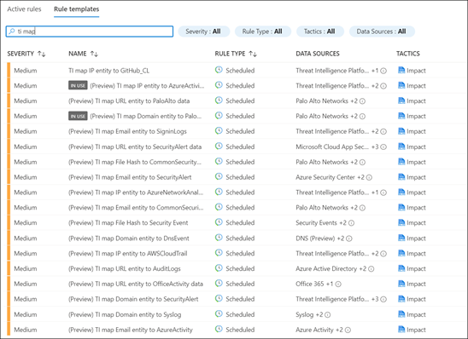The width and height of the screenshot is (468, 339).
Task: Sort rules by the Name column arrows
Action: coord(94,54)
